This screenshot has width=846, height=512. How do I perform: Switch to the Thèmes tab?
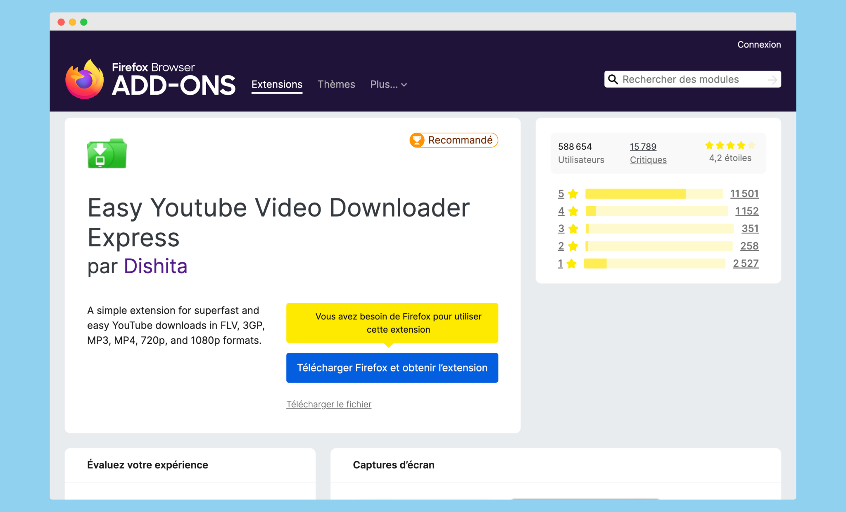click(x=336, y=84)
